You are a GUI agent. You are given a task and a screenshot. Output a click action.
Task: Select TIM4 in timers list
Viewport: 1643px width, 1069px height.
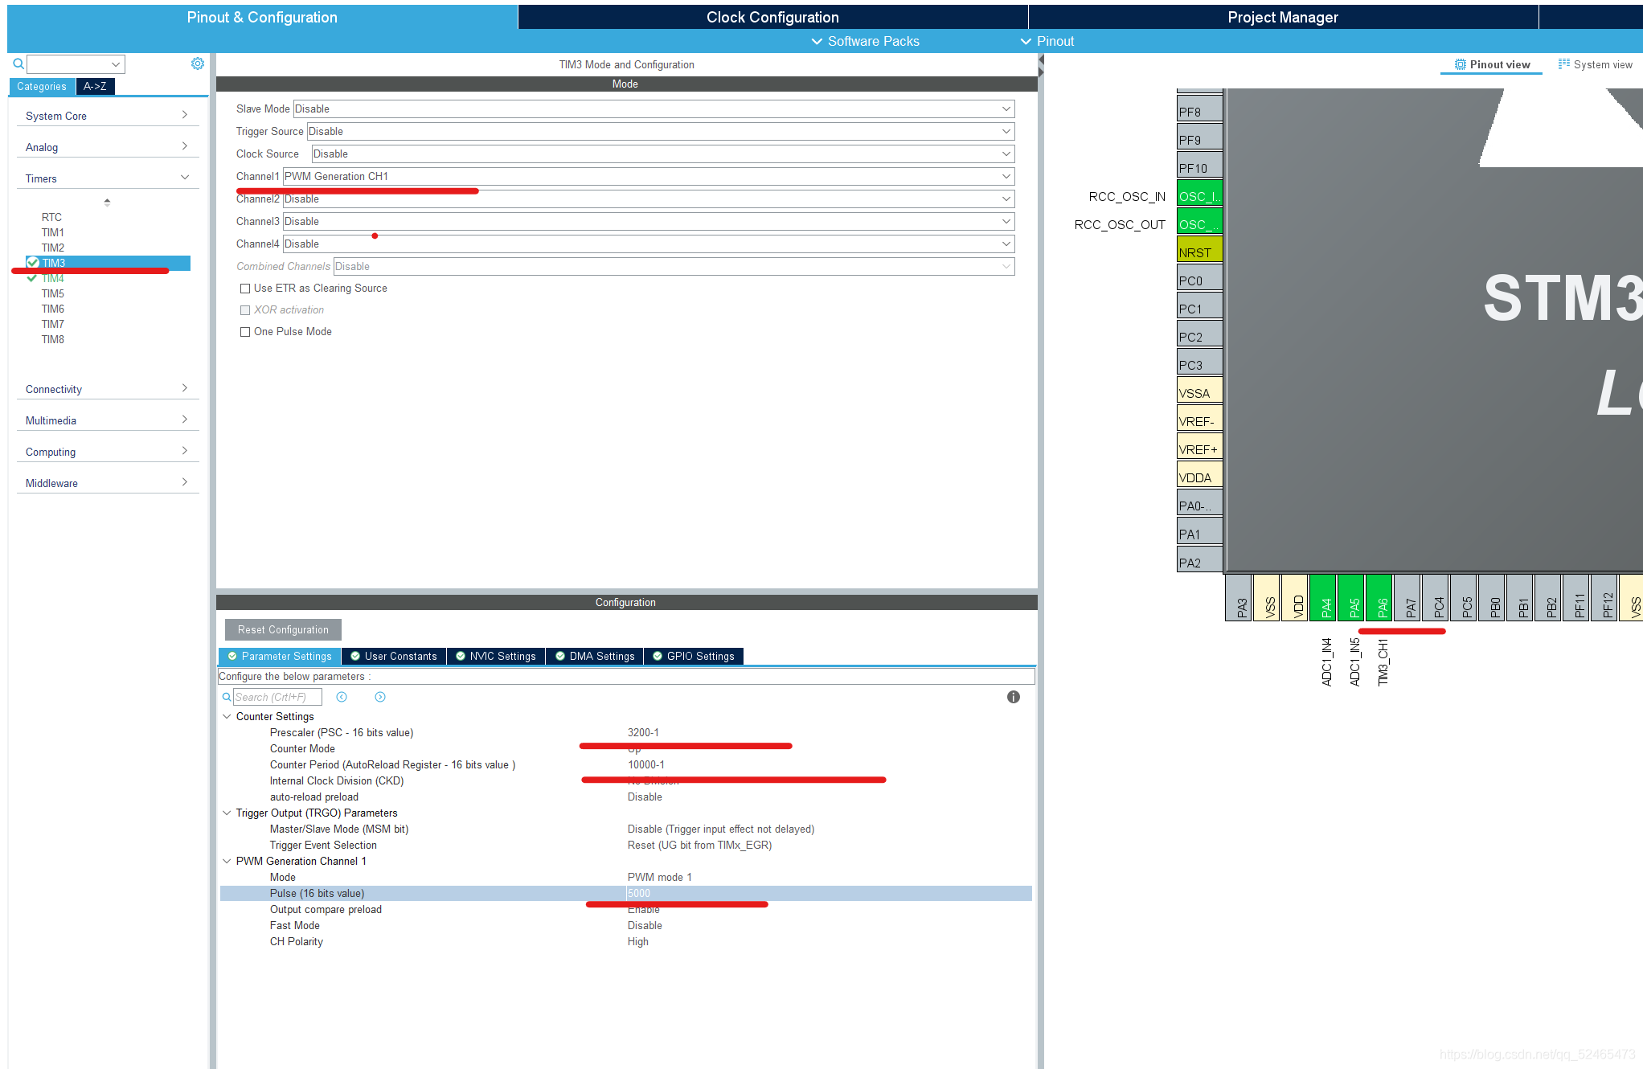click(53, 278)
